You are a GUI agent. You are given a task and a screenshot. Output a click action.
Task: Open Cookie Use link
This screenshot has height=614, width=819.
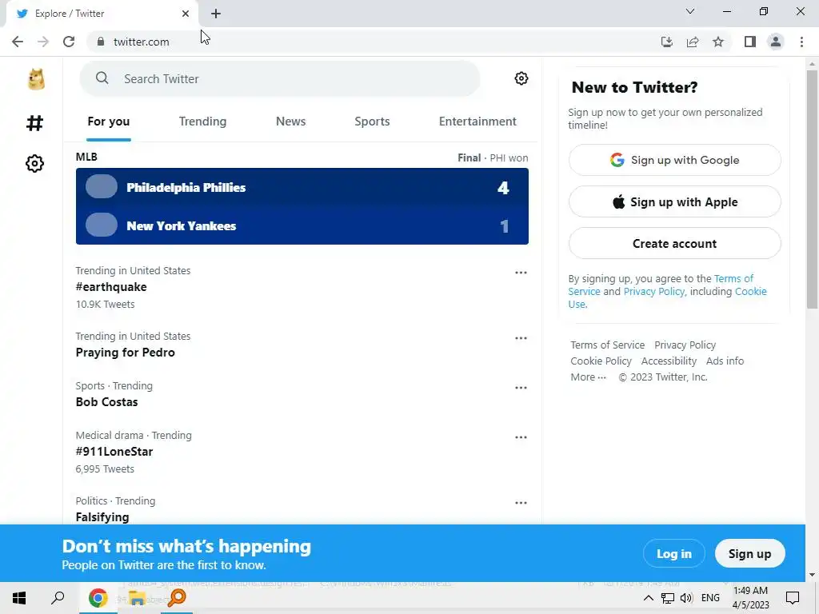pos(750,291)
